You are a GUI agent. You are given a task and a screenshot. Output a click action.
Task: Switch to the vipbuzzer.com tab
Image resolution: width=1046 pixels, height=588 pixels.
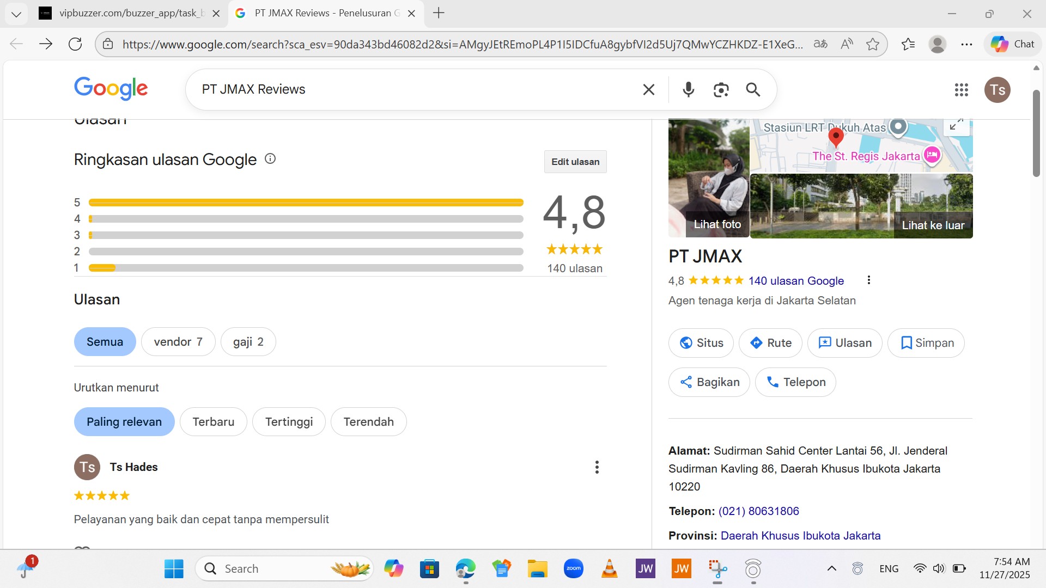point(128,13)
